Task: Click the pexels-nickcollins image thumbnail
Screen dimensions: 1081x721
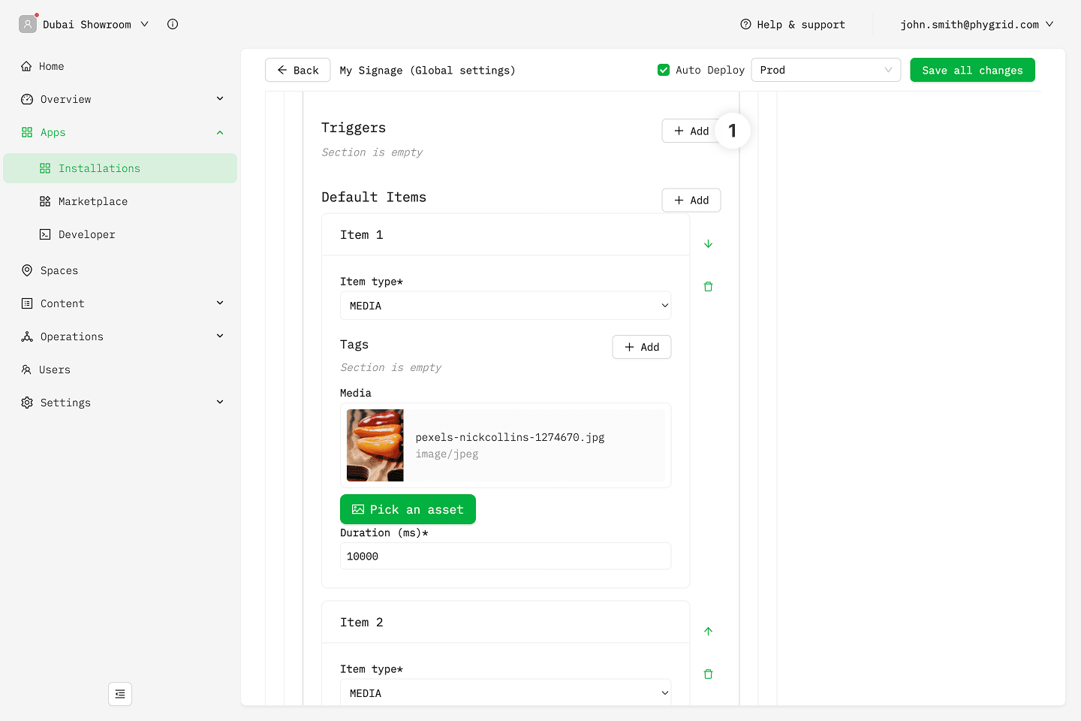Action: point(375,445)
